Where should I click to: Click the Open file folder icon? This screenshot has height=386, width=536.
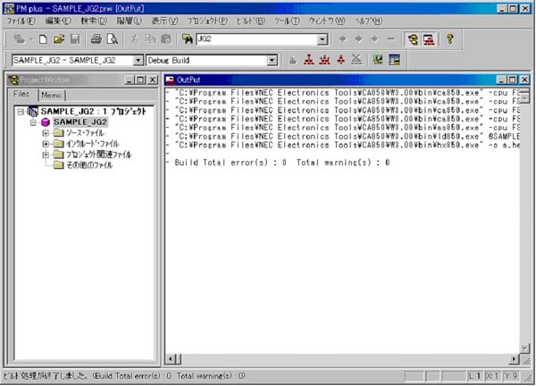[58, 39]
